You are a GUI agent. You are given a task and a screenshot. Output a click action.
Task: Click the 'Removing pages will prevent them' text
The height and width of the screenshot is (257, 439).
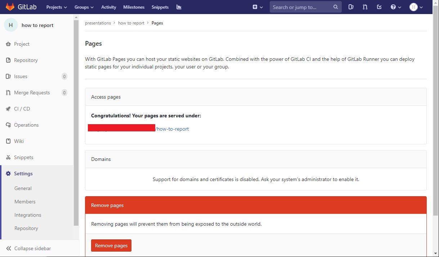tap(176, 224)
